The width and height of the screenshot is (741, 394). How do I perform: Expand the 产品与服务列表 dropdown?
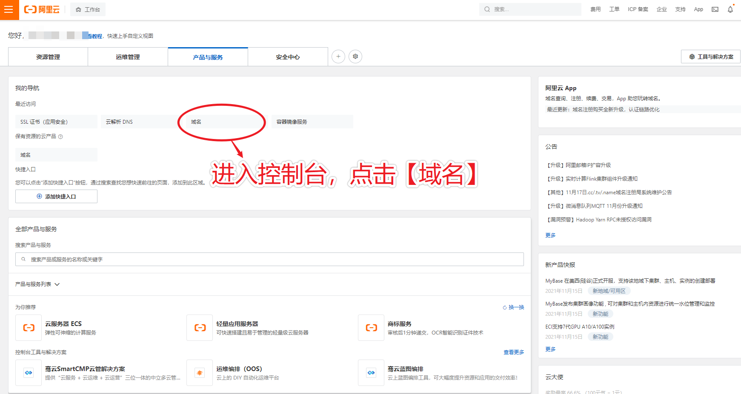coord(37,284)
